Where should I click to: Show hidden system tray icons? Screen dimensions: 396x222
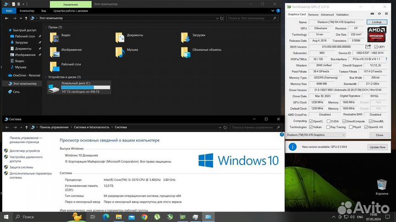[x=334, y=217]
